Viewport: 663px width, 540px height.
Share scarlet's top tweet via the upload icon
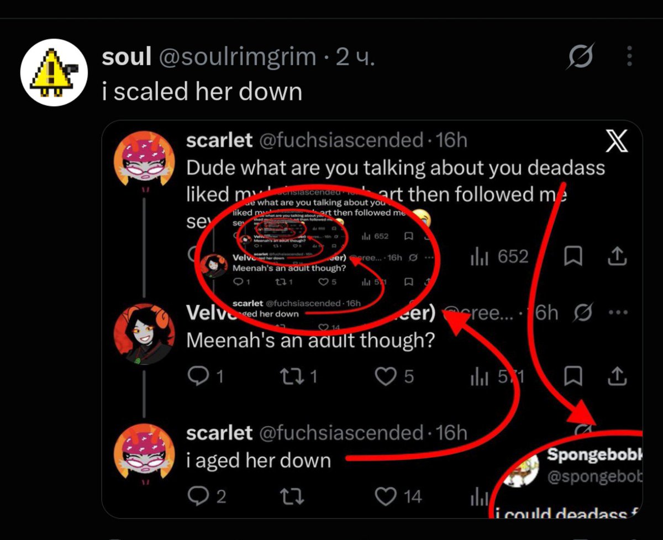click(617, 255)
